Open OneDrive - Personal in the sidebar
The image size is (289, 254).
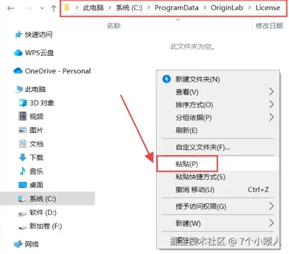tap(57, 71)
